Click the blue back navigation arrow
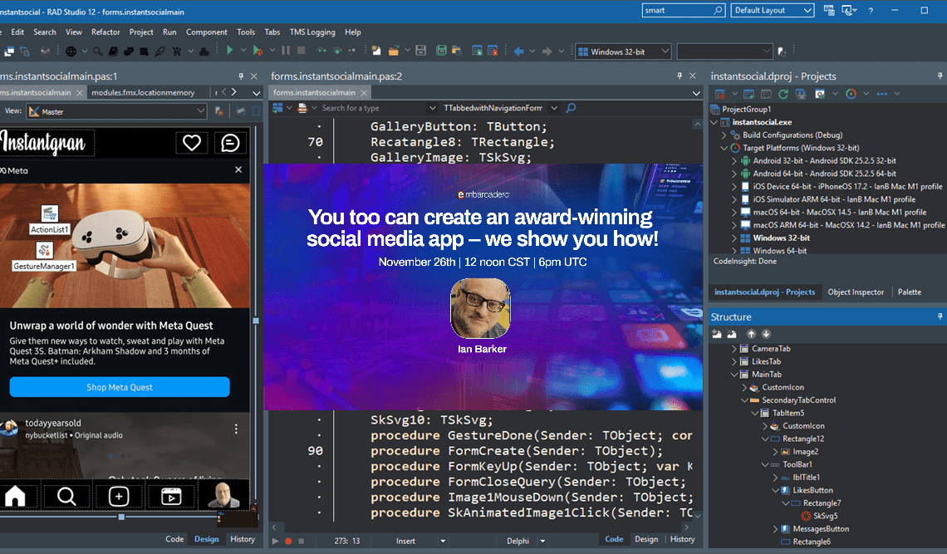Viewport: 947px width, 554px height. click(518, 51)
